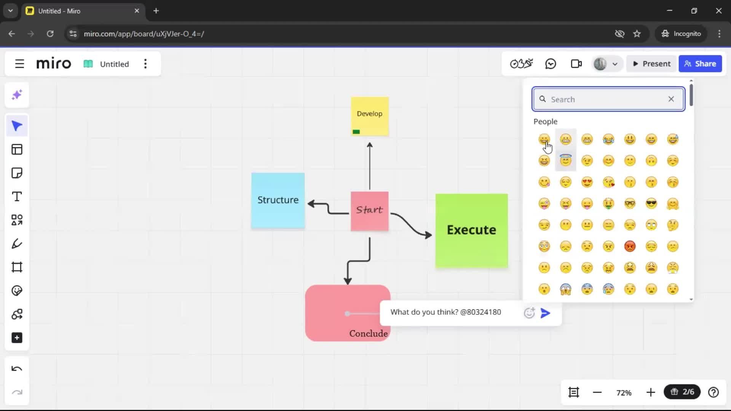Select the Text tool
This screenshot has height=411, width=731.
pos(17,197)
